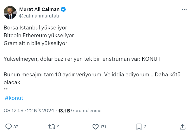View the 13,1 B Görüntülenme count
The image size is (193, 134).
79,111
